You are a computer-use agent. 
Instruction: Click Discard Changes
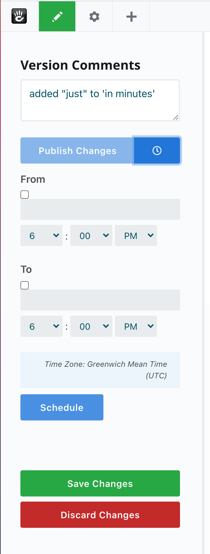coord(100,515)
